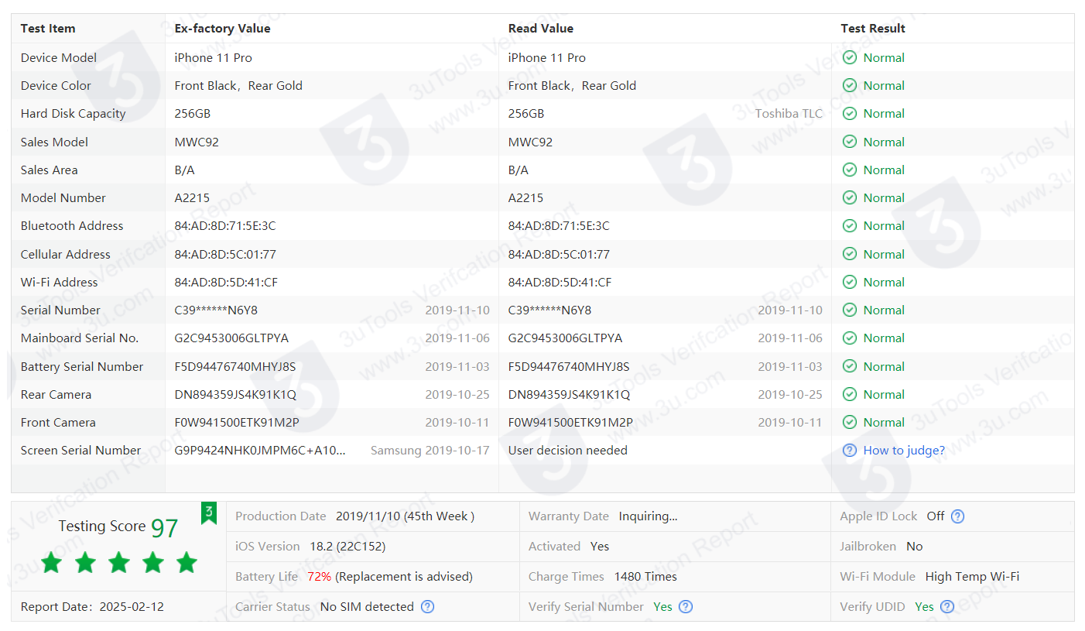This screenshot has height=631, width=1085.
Task: Click 'iPhone 11 Pro' in Read Value column
Action: [547, 58]
